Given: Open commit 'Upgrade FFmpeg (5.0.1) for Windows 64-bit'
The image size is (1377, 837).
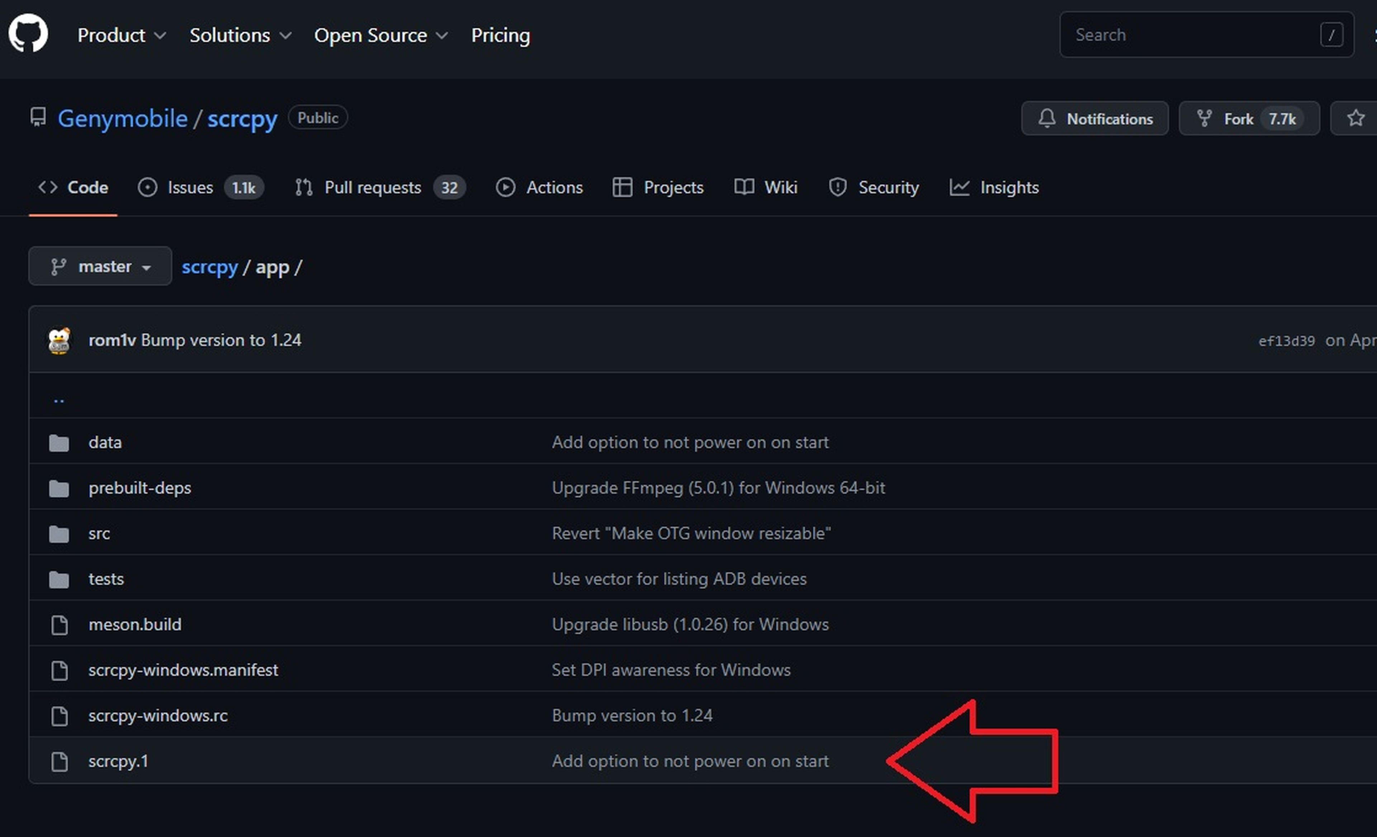Looking at the screenshot, I should click(718, 488).
